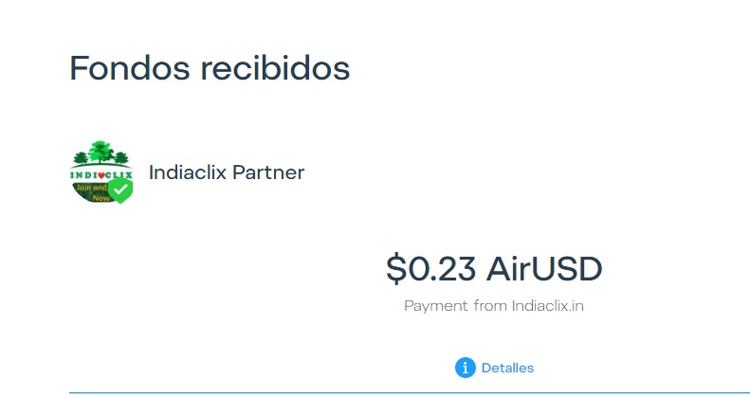Click the red heart in the Indiaclix logo
The width and height of the screenshot is (750, 397).
coord(101,175)
